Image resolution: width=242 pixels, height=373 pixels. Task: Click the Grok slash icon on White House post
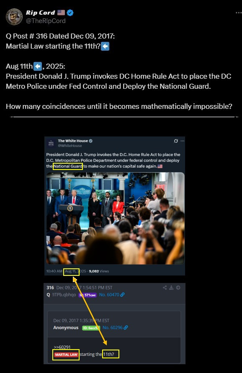click(x=176, y=141)
